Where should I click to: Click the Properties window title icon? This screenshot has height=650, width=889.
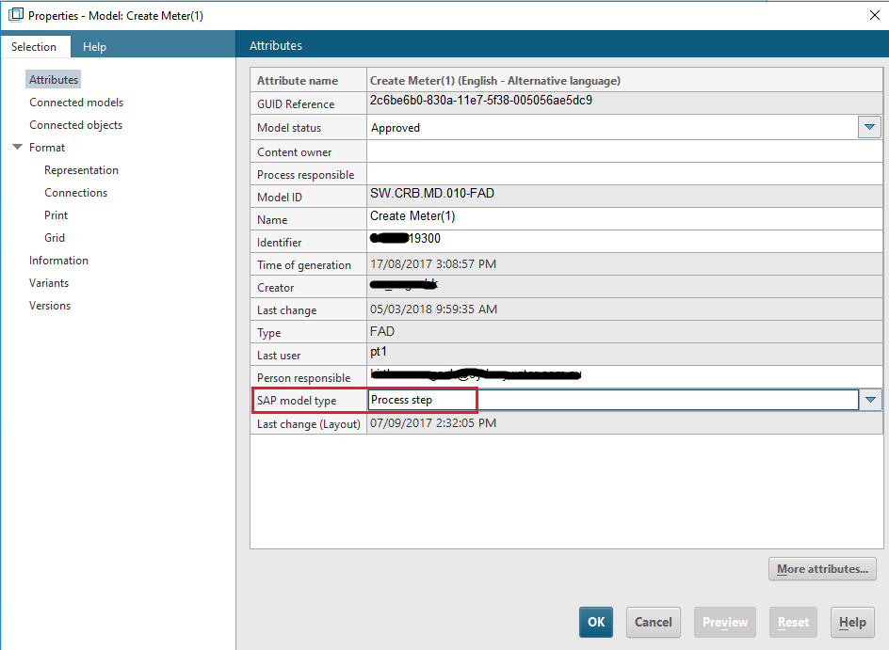15,15
